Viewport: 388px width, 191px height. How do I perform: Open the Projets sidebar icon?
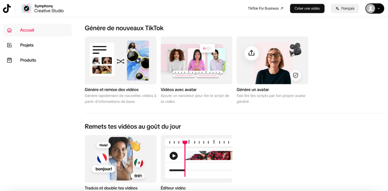click(9, 45)
